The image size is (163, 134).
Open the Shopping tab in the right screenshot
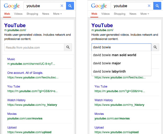coord(120,14)
